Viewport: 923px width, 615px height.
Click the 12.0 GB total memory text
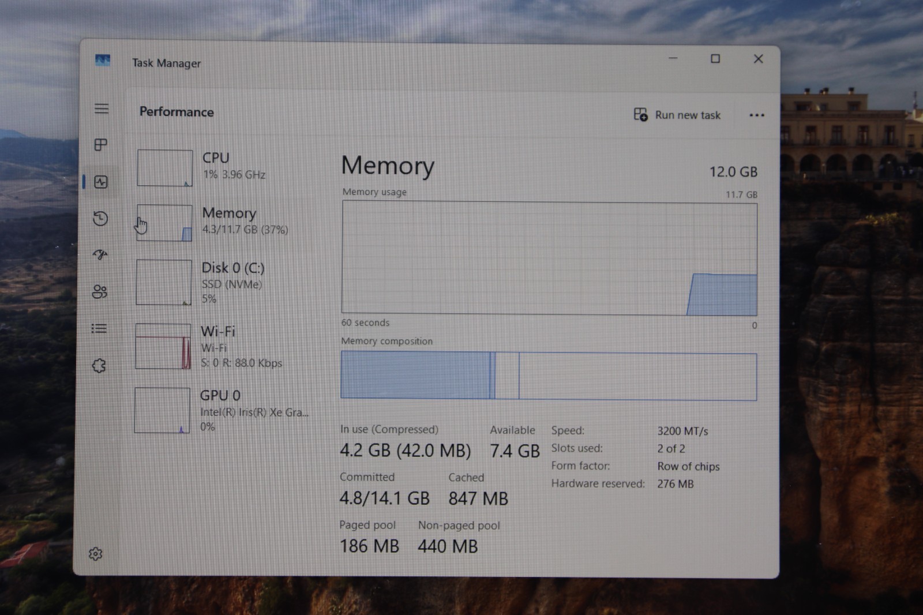pyautogui.click(x=733, y=172)
